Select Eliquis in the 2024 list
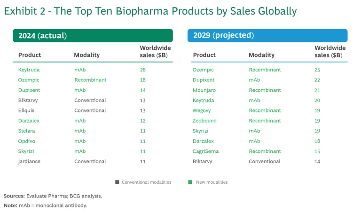This screenshot has height=213, width=361. 26,110
